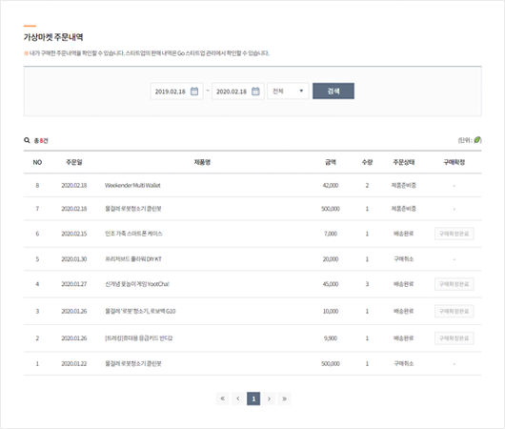This screenshot has width=505, height=429.
Task: Open the G10 product name in order 3
Action: [140, 311]
